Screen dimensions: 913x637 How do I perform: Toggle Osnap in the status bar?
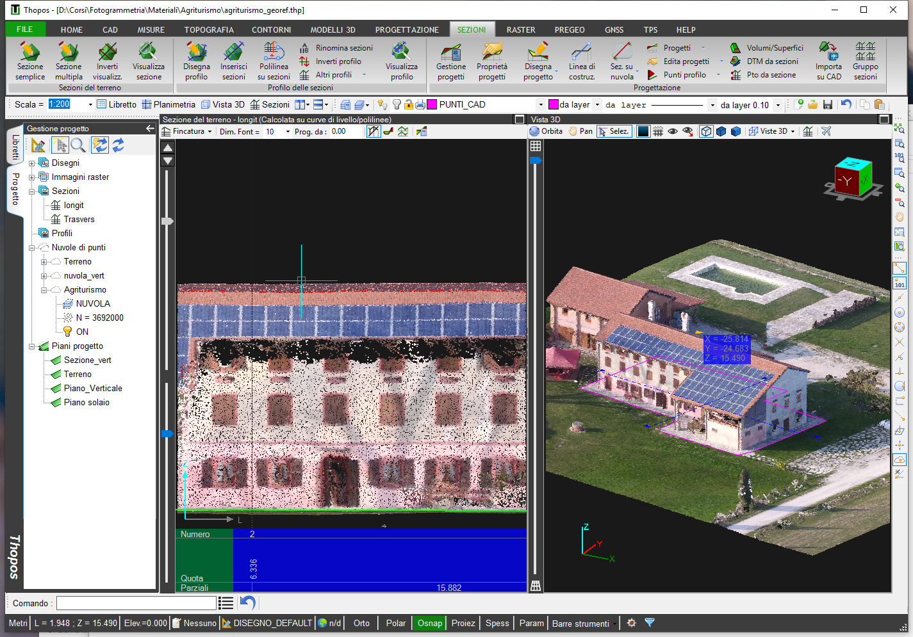(429, 623)
